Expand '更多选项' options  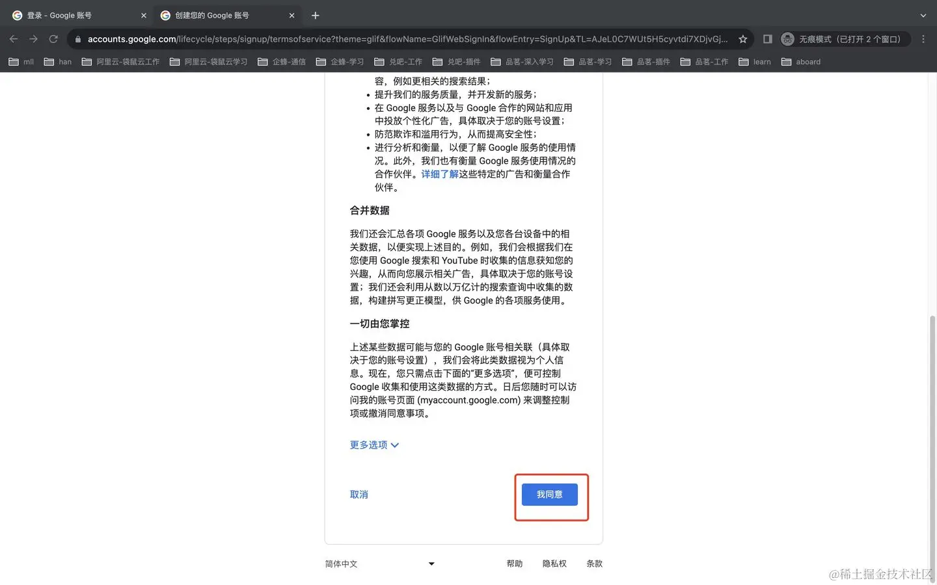374,445
